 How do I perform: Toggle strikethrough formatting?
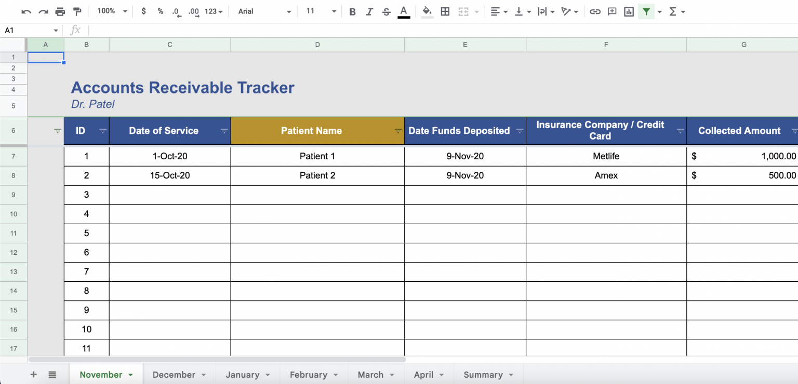coord(386,11)
